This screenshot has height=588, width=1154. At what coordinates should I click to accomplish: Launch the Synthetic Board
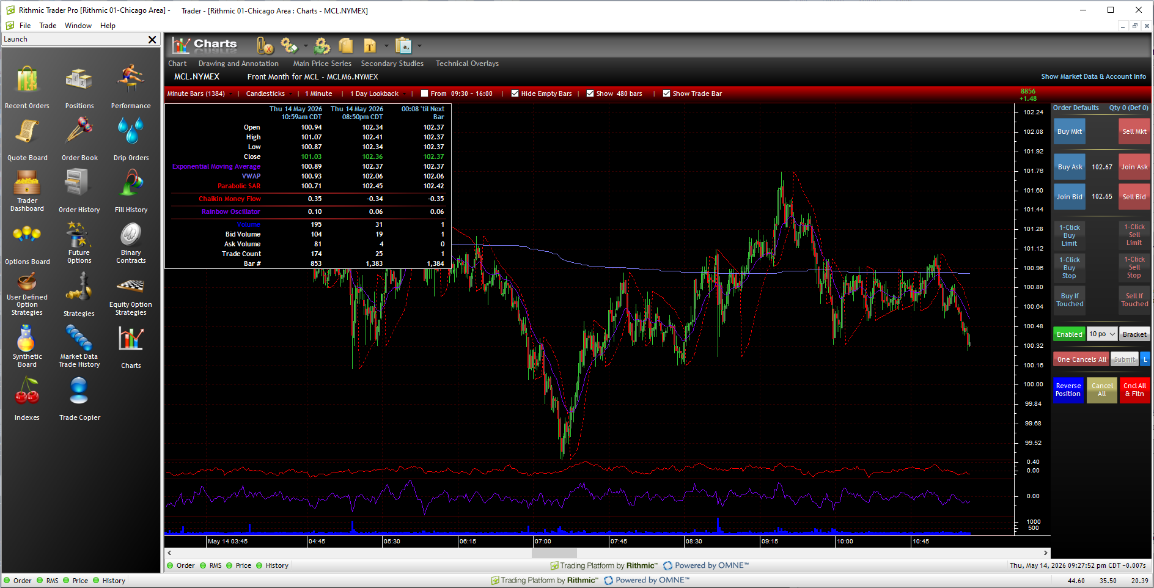point(27,347)
